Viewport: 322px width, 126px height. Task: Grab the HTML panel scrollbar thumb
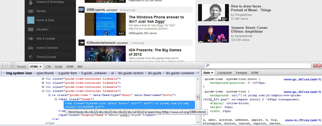tap(198, 97)
